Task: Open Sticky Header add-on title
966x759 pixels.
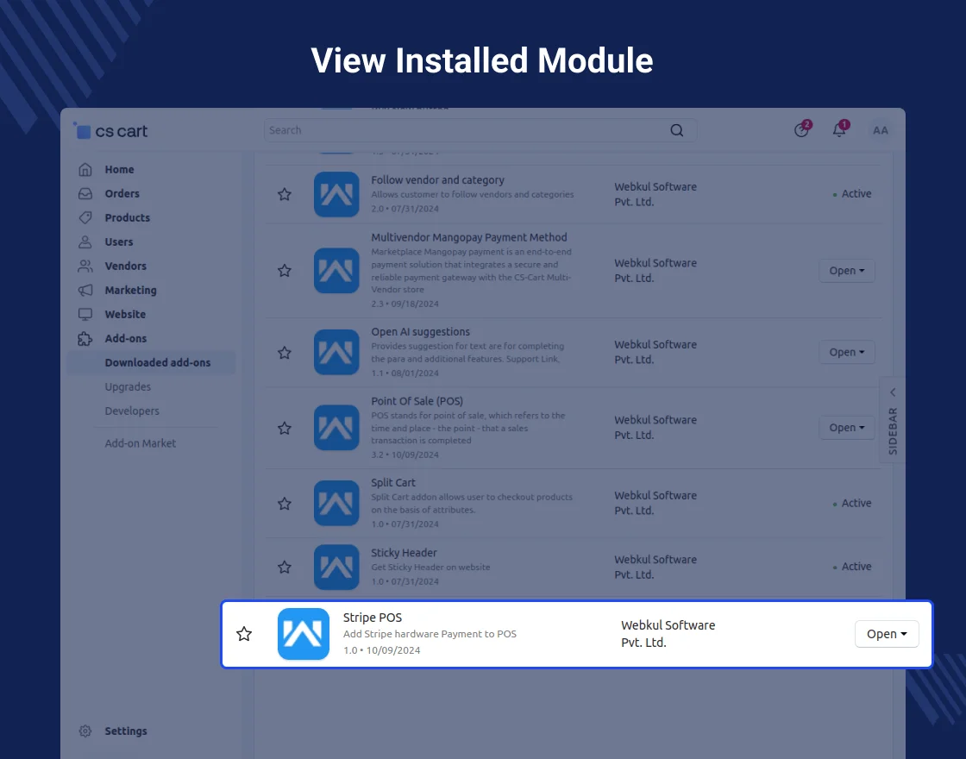Action: 404,553
